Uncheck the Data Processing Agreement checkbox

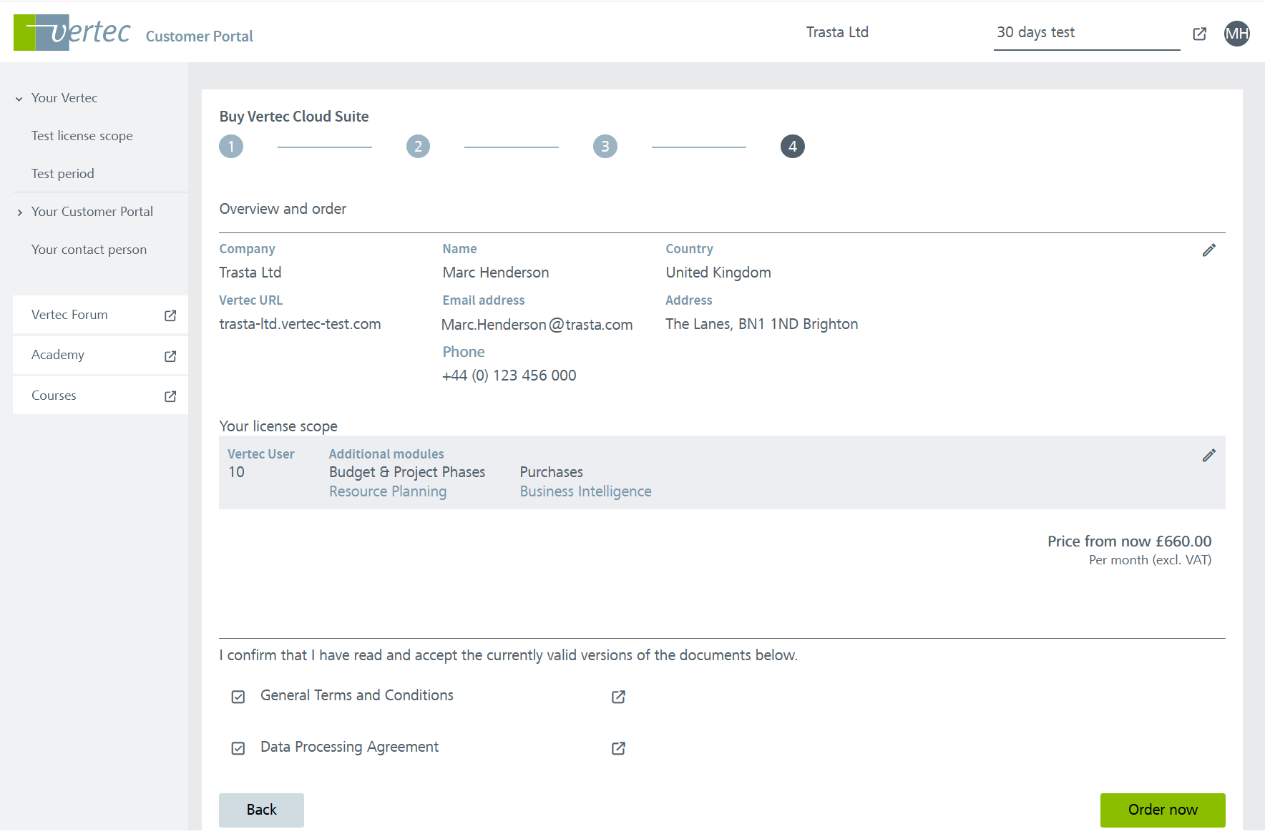click(x=238, y=748)
